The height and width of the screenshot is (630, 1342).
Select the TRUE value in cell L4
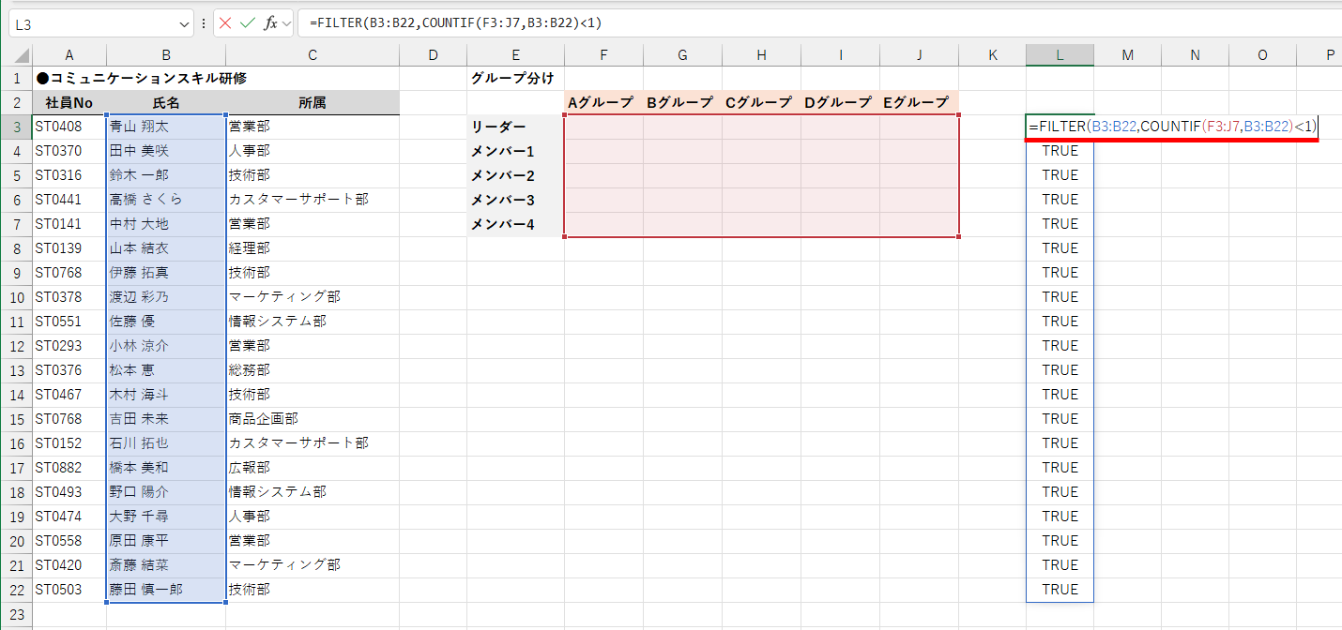click(1059, 150)
